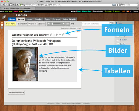Click the Alle button

pos(68,24)
